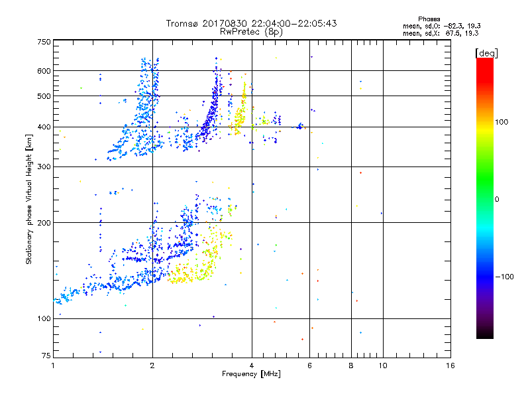The image size is (530, 398).
Task: Click the '[deg]' colorbar unit label
Action: [486, 53]
